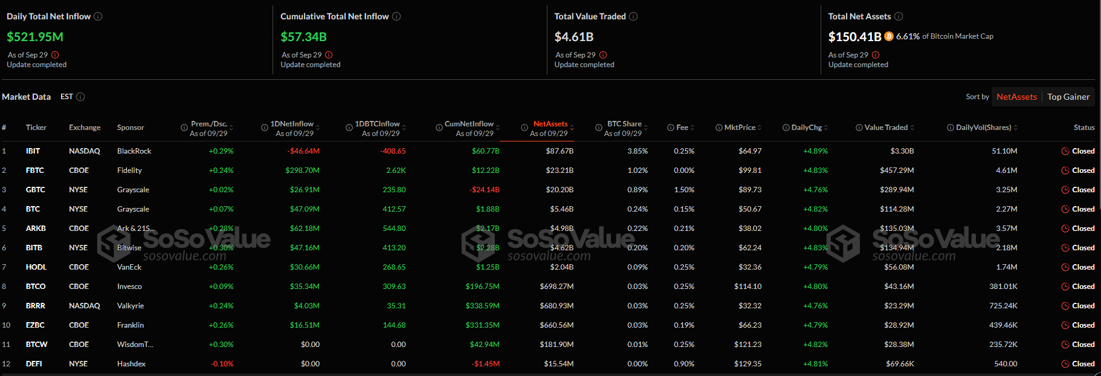Click red alert icon under Cumulative Net Inflow date
The width and height of the screenshot is (1101, 376).
[x=329, y=55]
